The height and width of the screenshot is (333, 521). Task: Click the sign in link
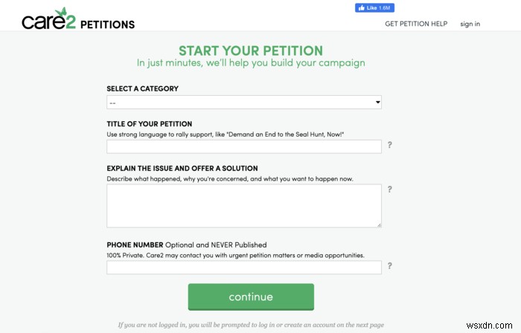click(470, 24)
